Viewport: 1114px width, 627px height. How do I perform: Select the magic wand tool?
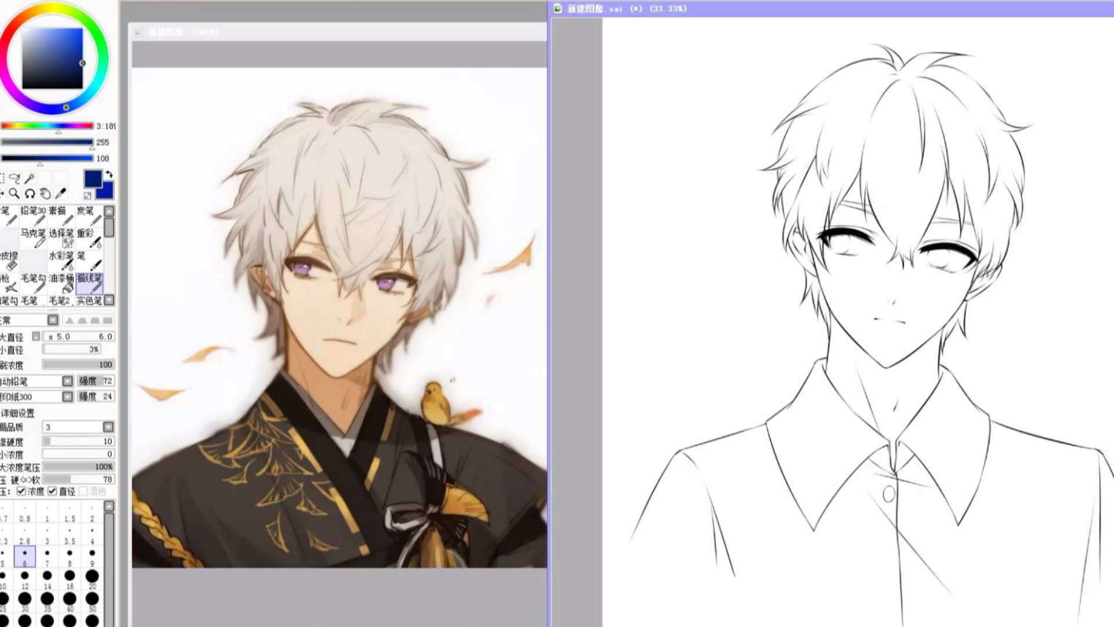(x=30, y=178)
